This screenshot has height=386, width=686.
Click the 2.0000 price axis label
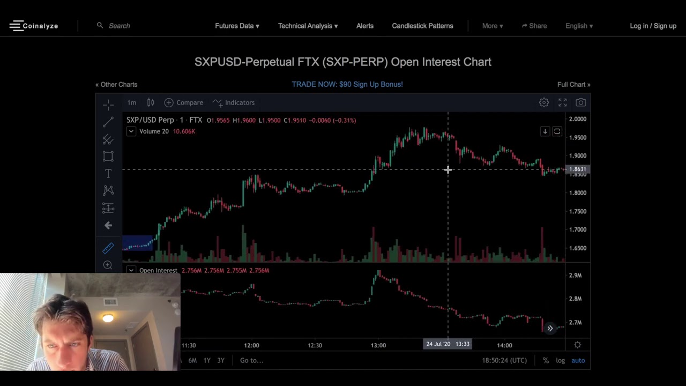click(578, 119)
